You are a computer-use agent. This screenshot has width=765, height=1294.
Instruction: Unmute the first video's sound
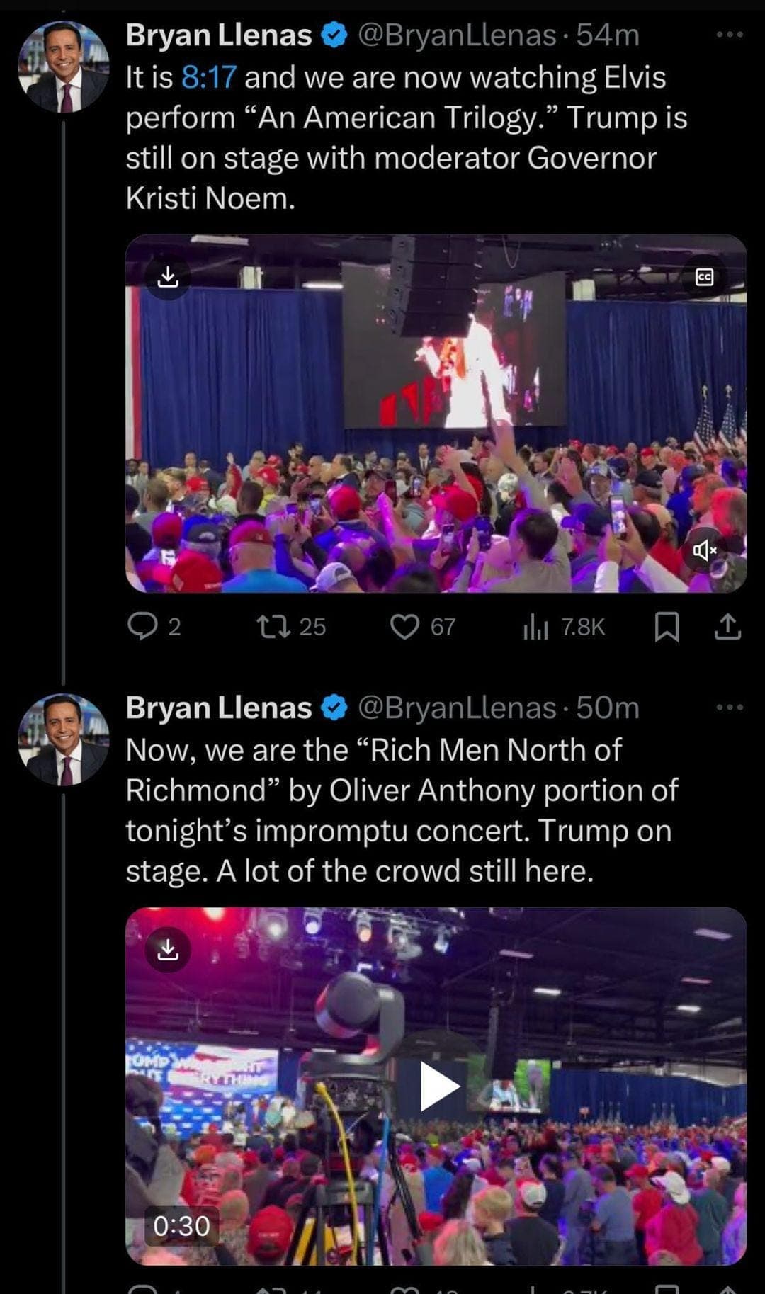pyautogui.click(x=704, y=549)
